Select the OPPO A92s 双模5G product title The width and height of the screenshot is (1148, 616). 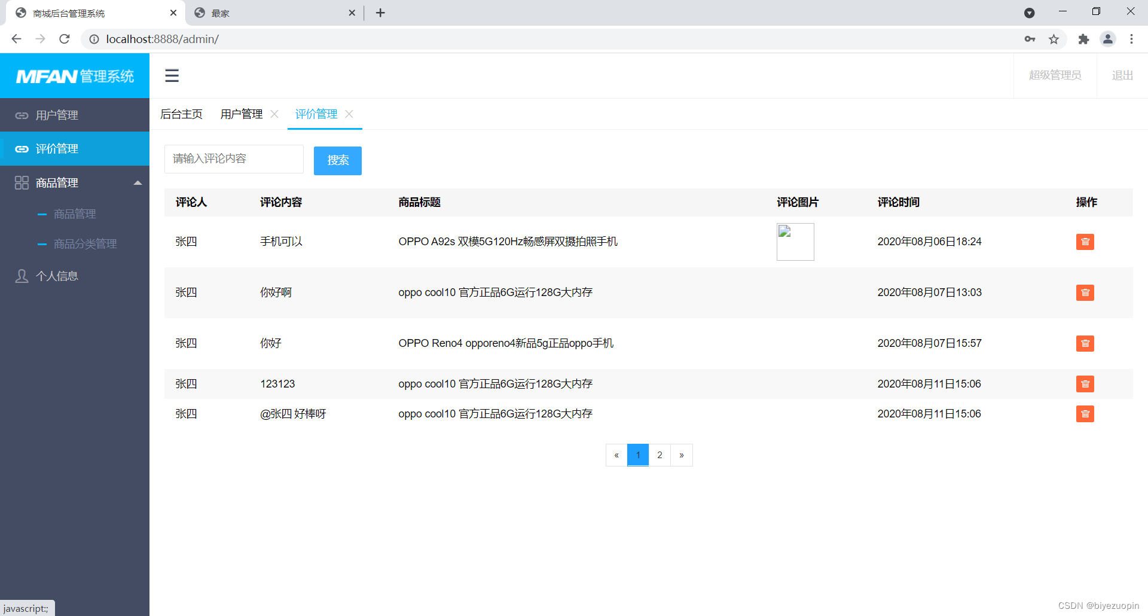(x=508, y=242)
